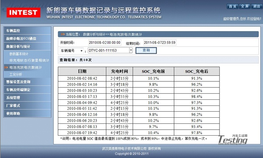Click the 10.0% SOC before-charge cell

[x=153, y=102]
